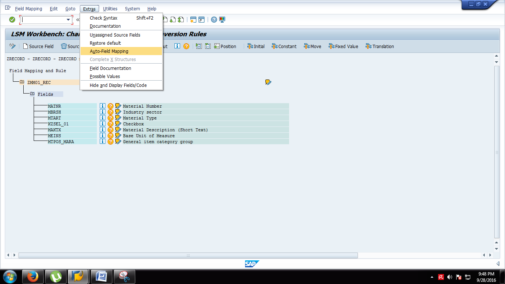505x284 pixels.
Task: Click the trash Delete Source Field button
Action: [70, 46]
